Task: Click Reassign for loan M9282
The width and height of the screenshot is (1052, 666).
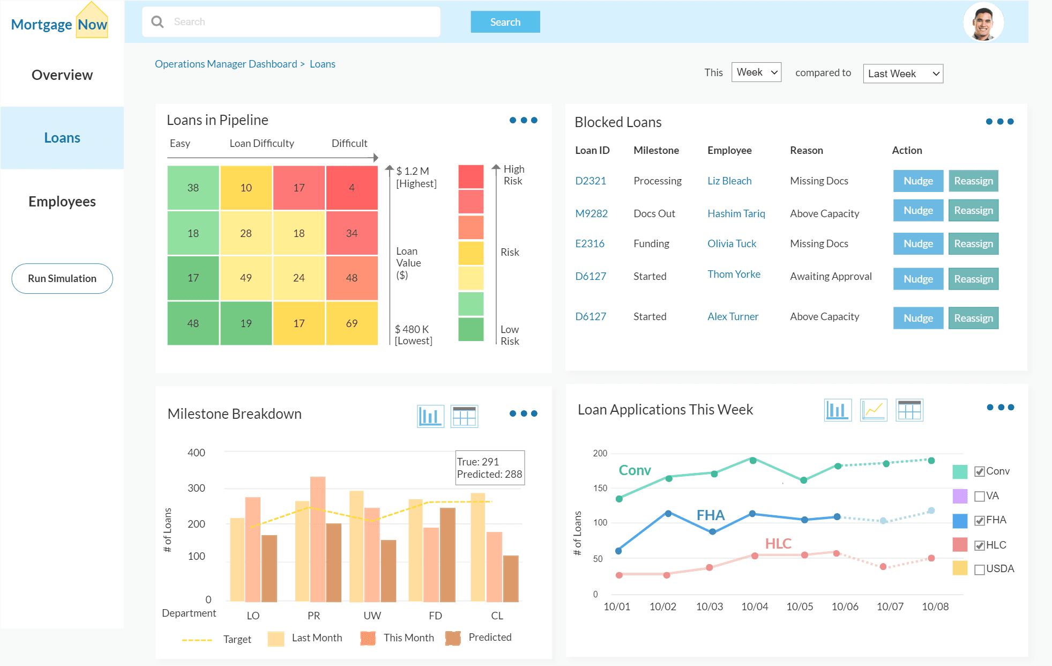Action: click(x=973, y=211)
